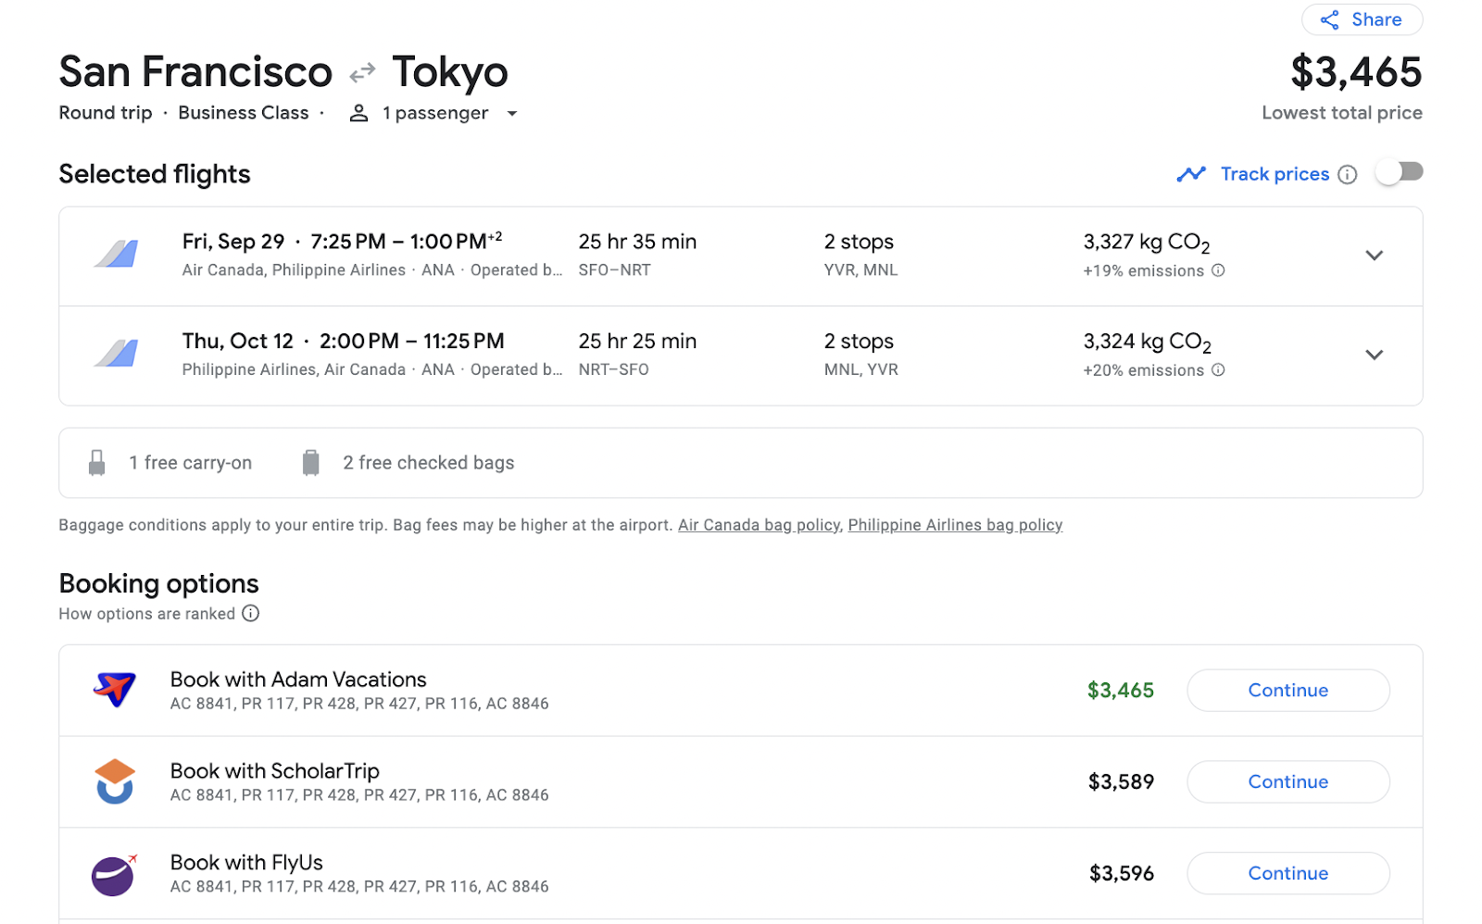Click 'Book with ScholarTrip' title

(275, 771)
